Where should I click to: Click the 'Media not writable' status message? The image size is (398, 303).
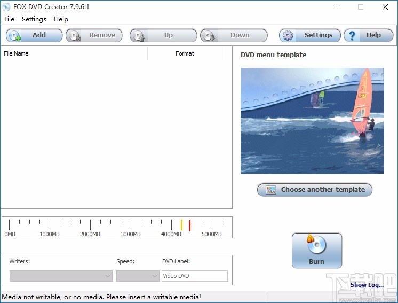click(x=101, y=297)
